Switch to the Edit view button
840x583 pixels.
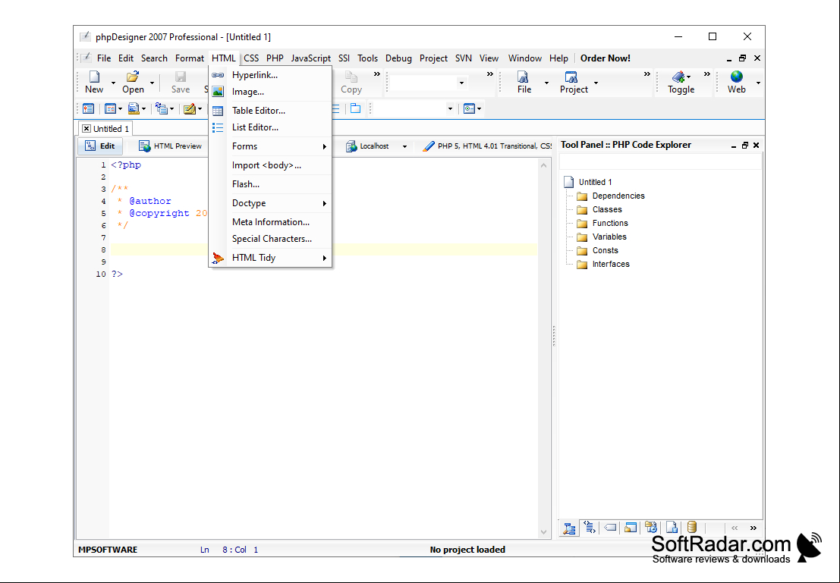click(100, 146)
